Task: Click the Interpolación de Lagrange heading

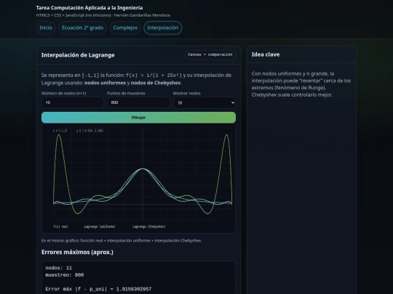Action: coord(78,55)
